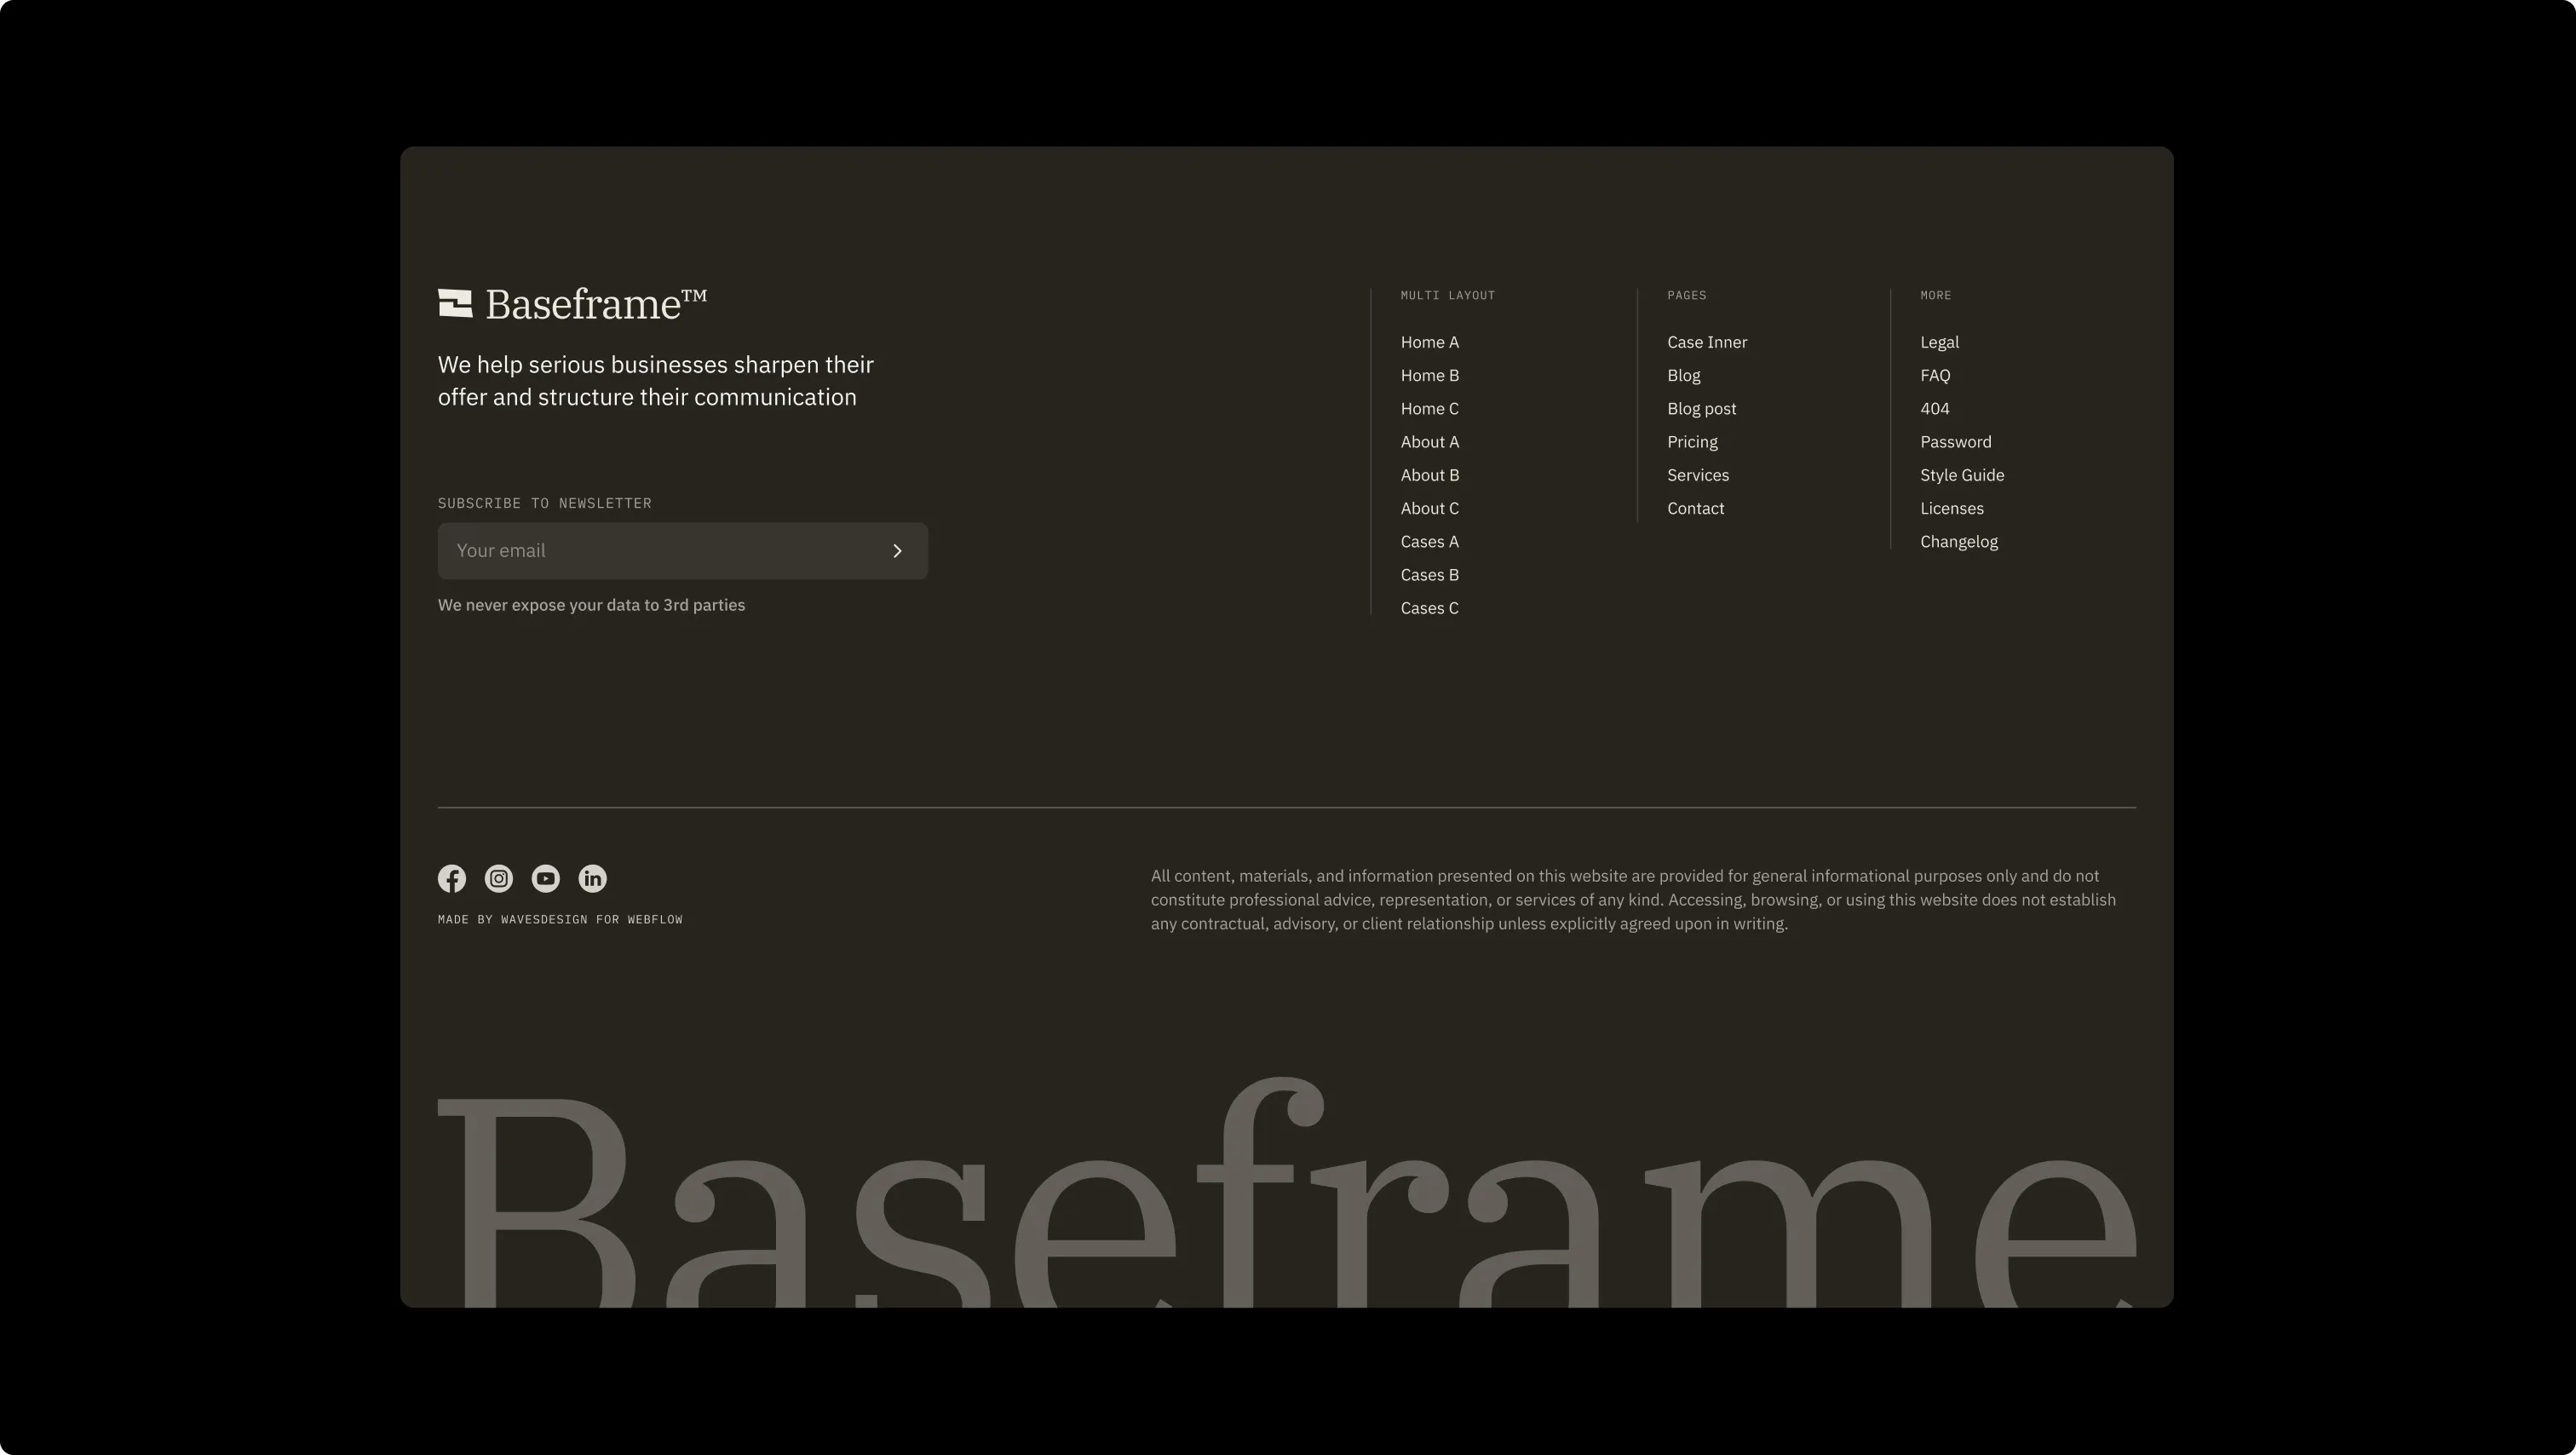The width and height of the screenshot is (2576, 1455).
Task: View the Pricing page
Action: click(1693, 442)
